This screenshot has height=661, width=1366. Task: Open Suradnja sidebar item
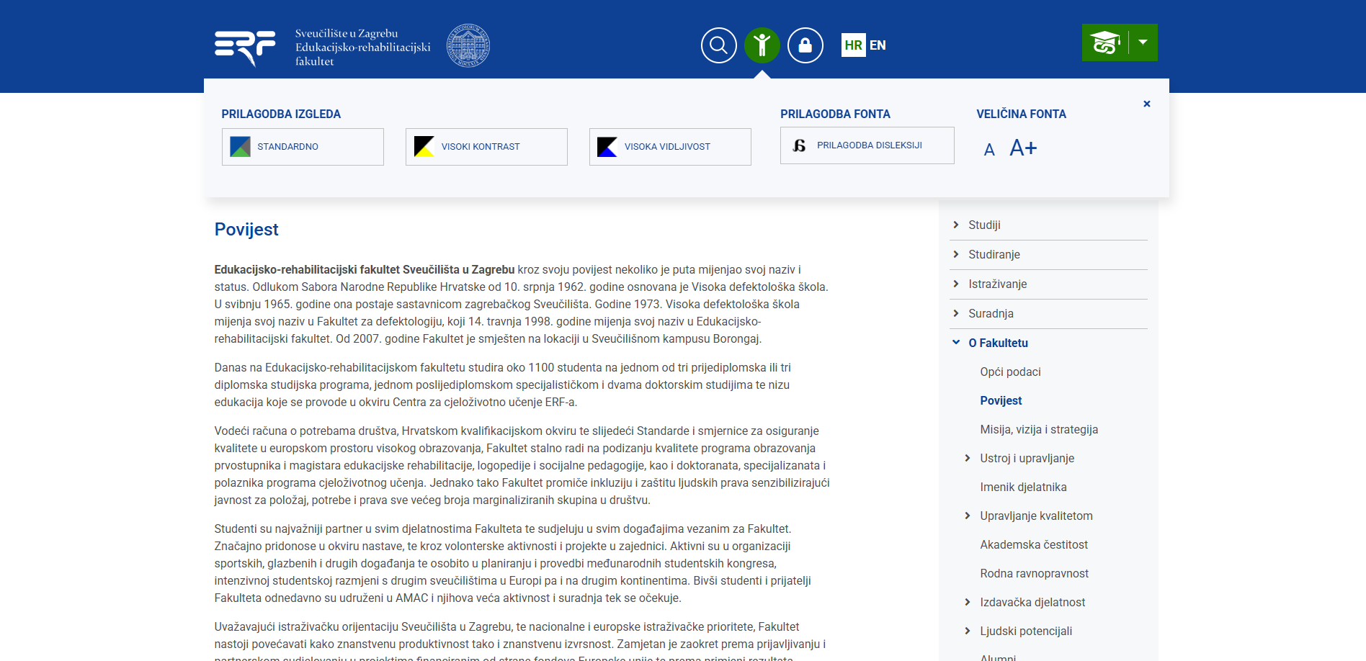click(991, 313)
